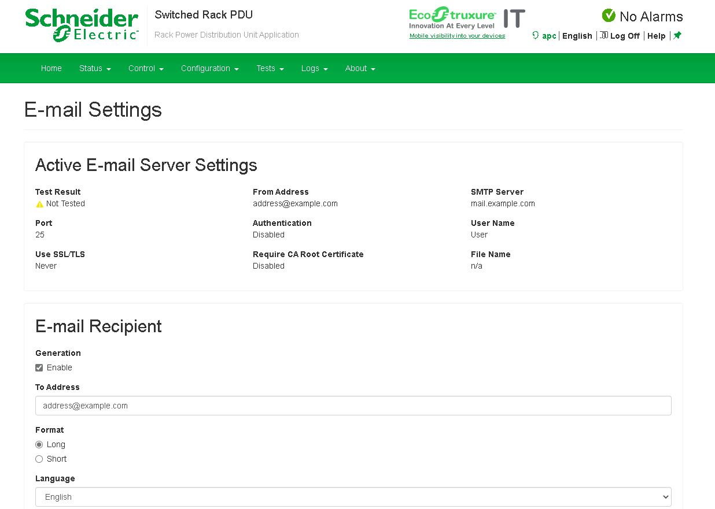Image resolution: width=715 pixels, height=509 pixels.
Task: Click the No Alarms status text
Action: (x=651, y=17)
